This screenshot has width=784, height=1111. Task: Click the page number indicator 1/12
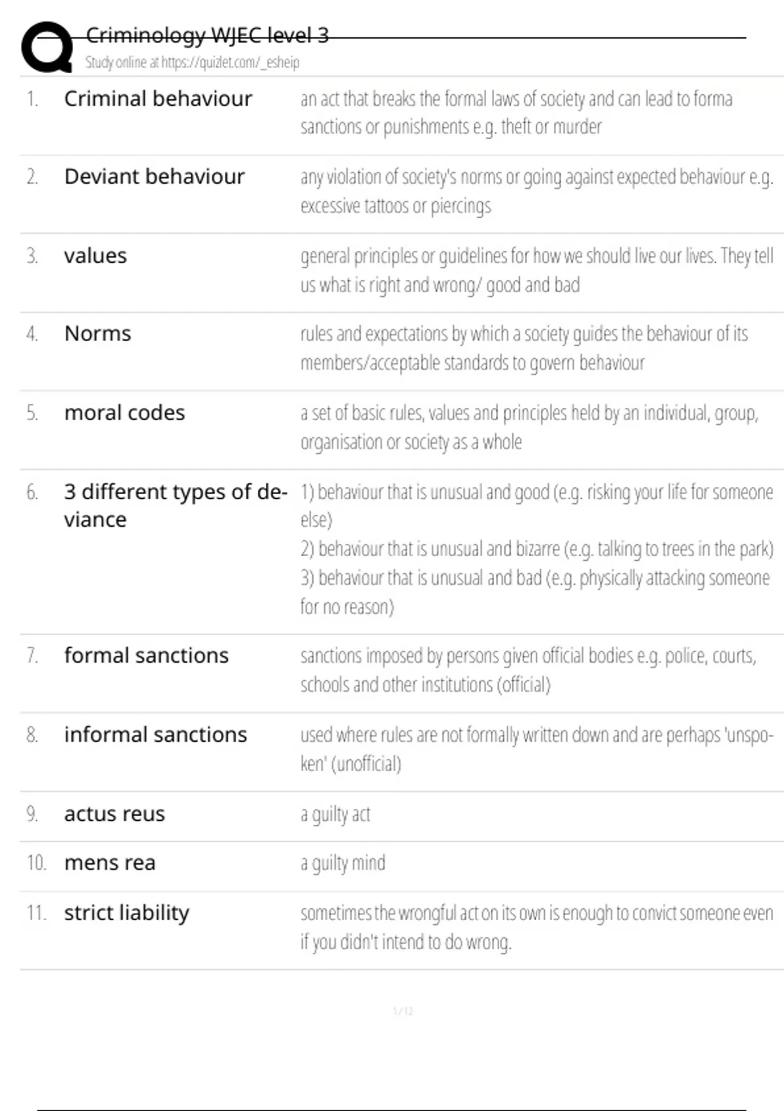(403, 1012)
